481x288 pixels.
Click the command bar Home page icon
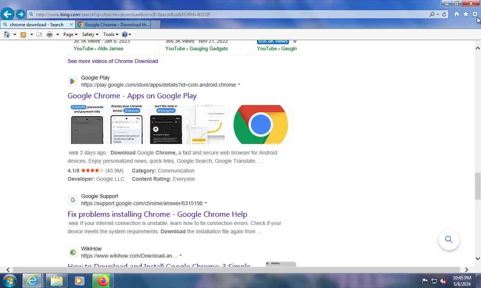pos(6,34)
